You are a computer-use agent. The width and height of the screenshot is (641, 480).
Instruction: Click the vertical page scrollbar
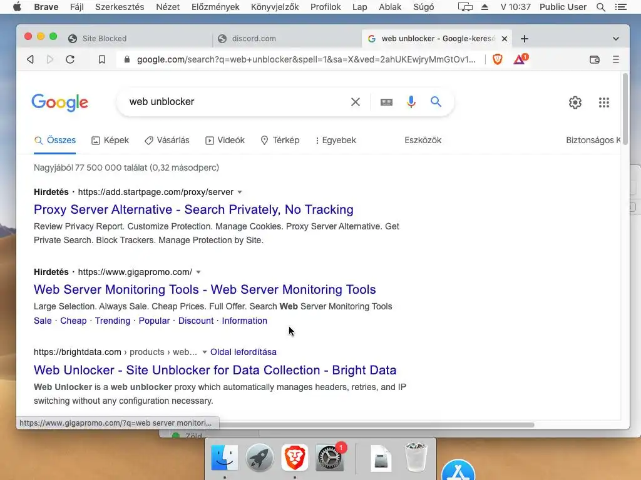click(625, 109)
